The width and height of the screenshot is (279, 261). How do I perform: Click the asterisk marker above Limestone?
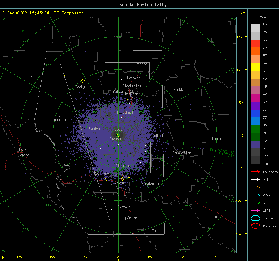coord(59,117)
